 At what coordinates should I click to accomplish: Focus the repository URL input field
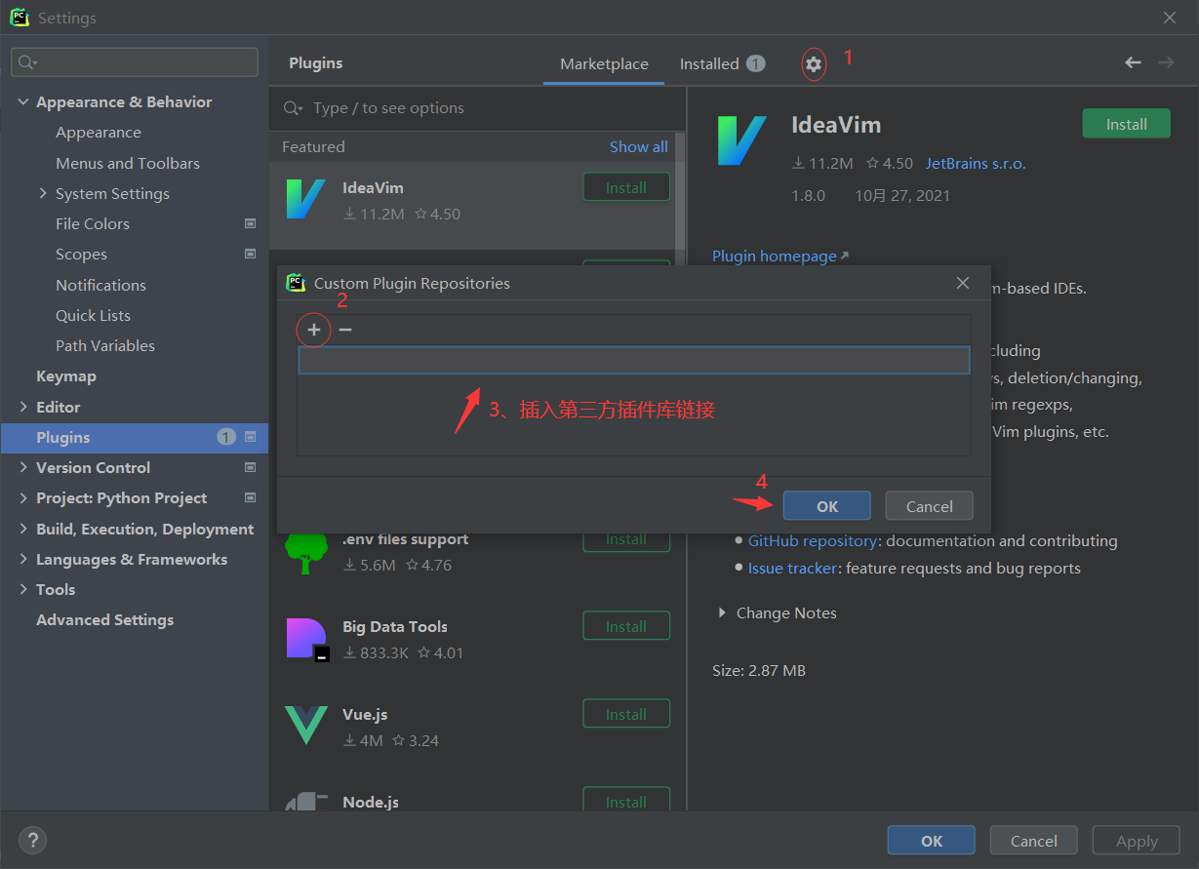(x=633, y=360)
